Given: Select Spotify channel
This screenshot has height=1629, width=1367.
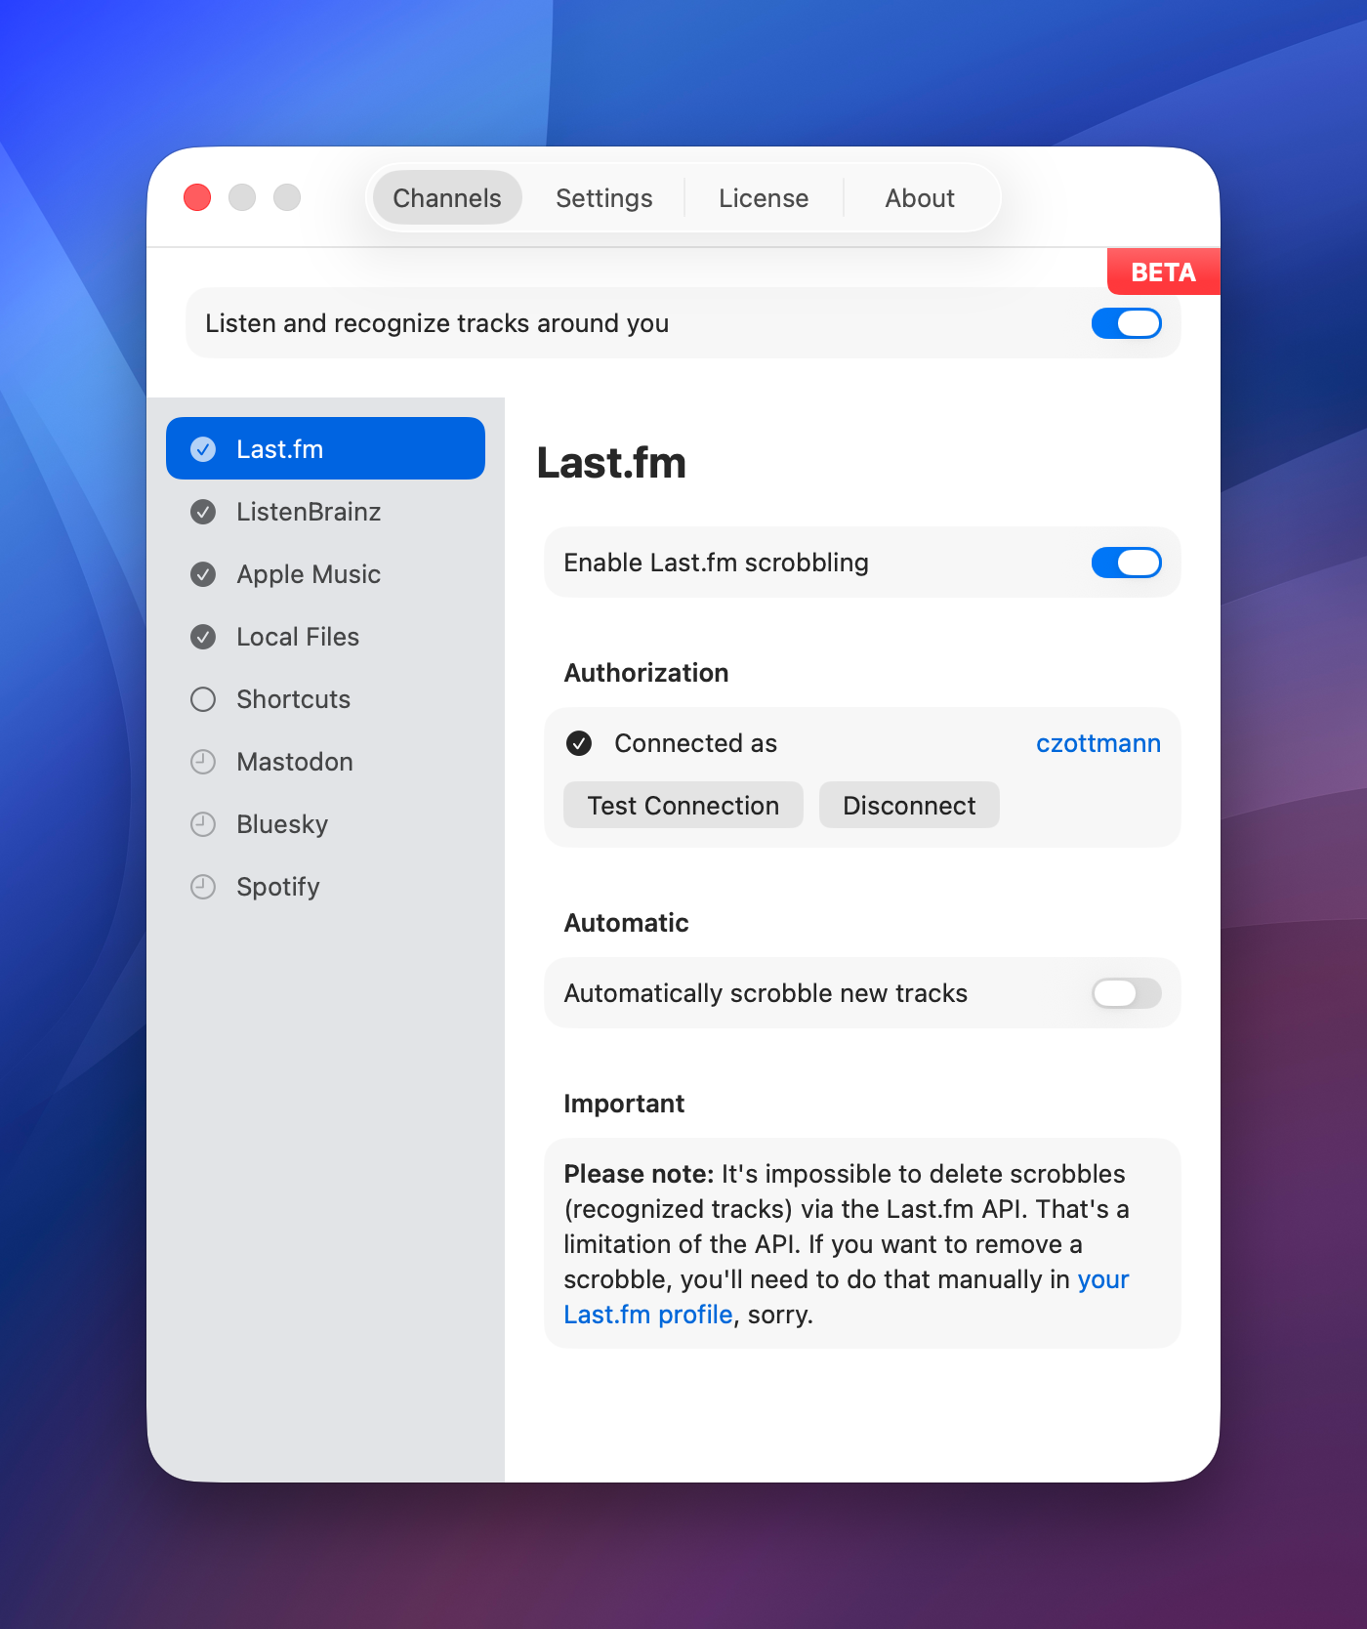Looking at the screenshot, I should [325, 887].
